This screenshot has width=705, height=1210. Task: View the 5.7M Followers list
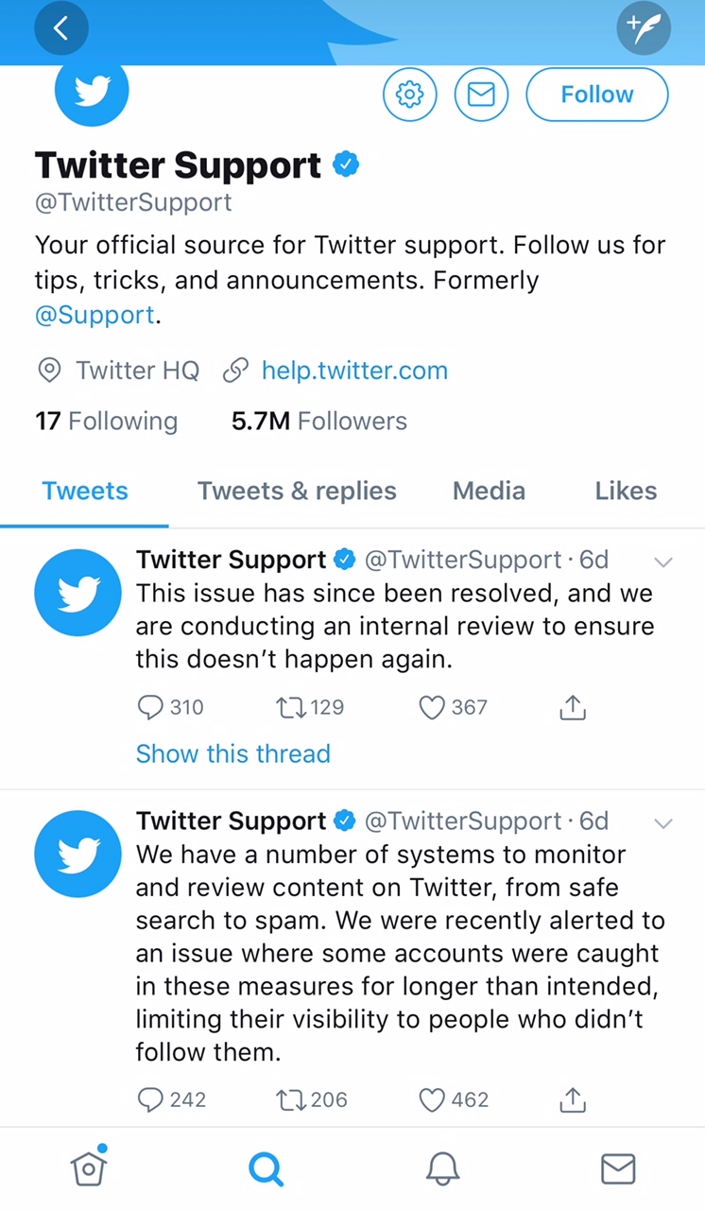(x=319, y=421)
